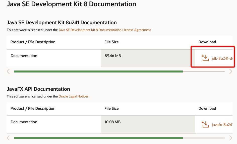This screenshot has height=144, width=237.
Task: Click File Size column header in JavaFX table
Action: pyautogui.click(x=111, y=108)
